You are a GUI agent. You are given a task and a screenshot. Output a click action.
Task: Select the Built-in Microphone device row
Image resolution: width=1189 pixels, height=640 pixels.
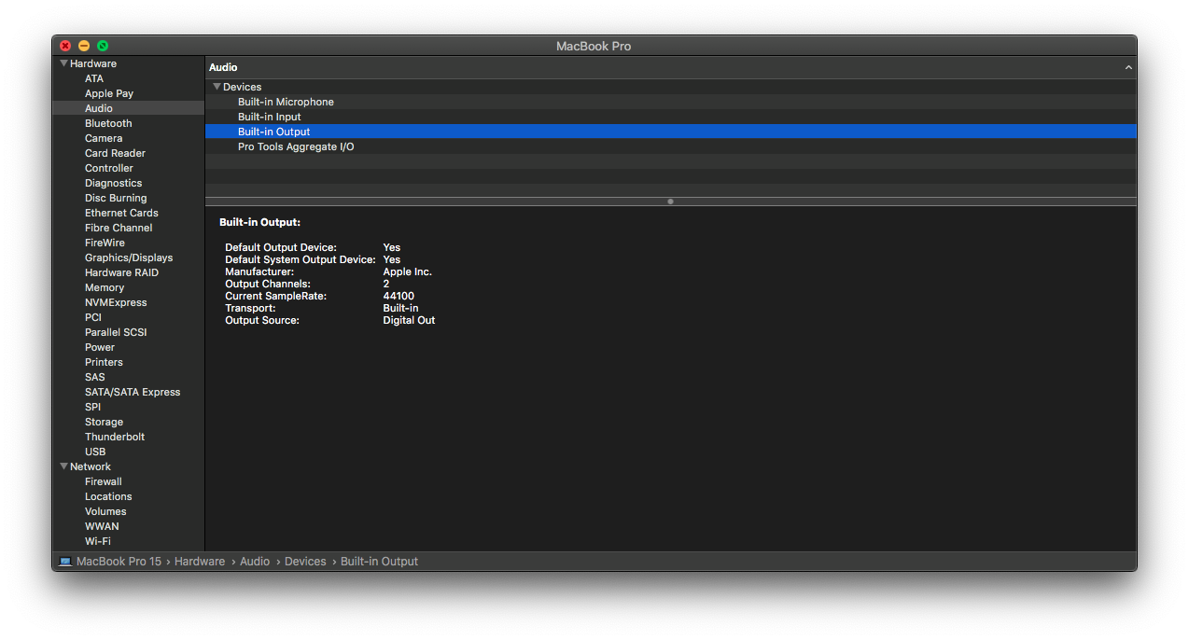pyautogui.click(x=670, y=102)
